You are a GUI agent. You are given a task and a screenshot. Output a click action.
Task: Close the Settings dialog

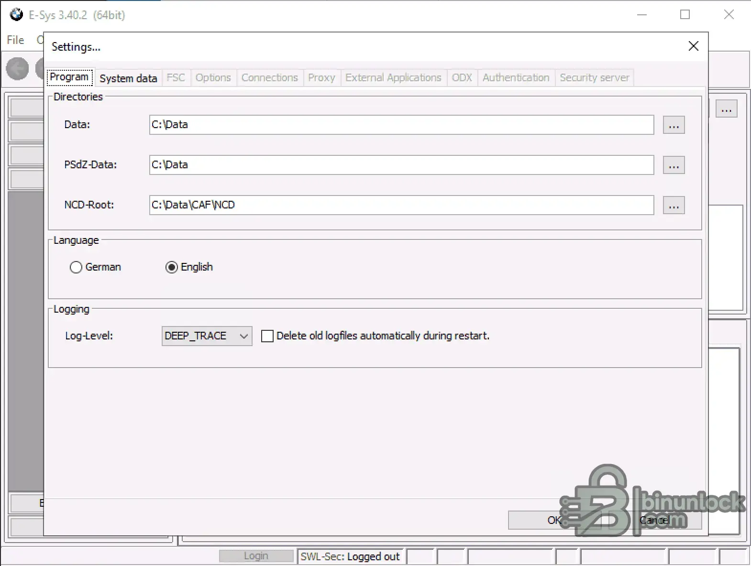click(694, 46)
